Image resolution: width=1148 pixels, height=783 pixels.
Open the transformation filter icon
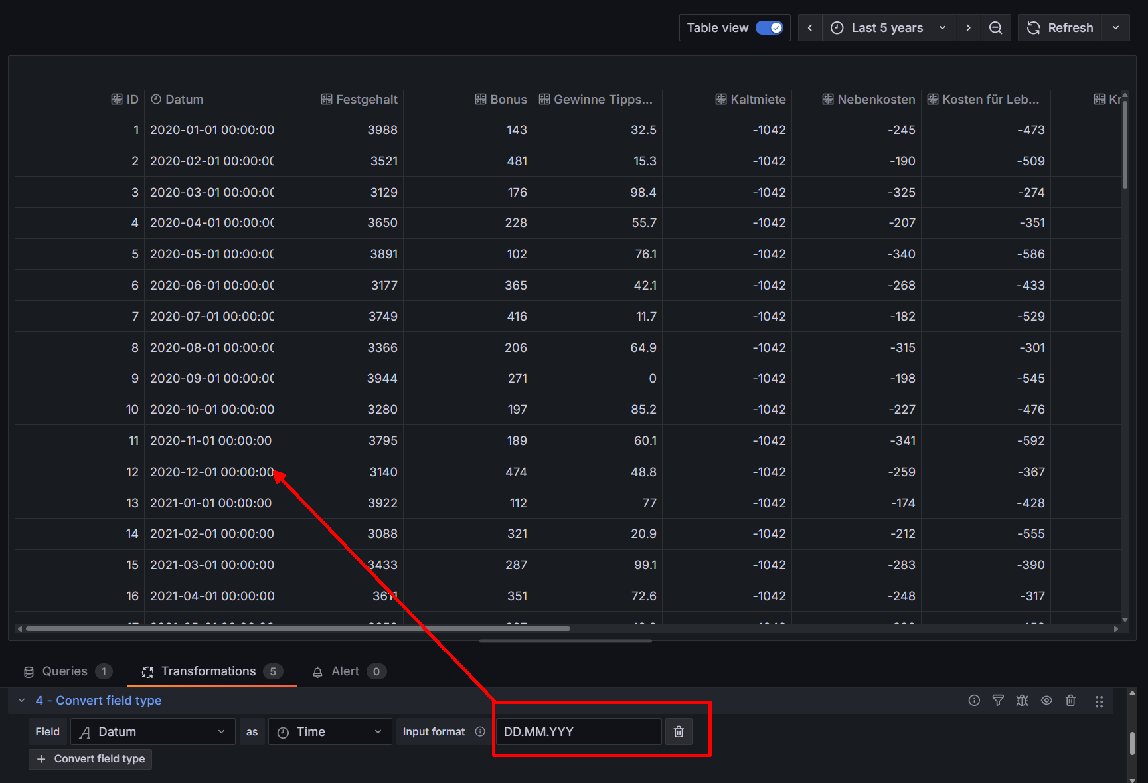[998, 701]
